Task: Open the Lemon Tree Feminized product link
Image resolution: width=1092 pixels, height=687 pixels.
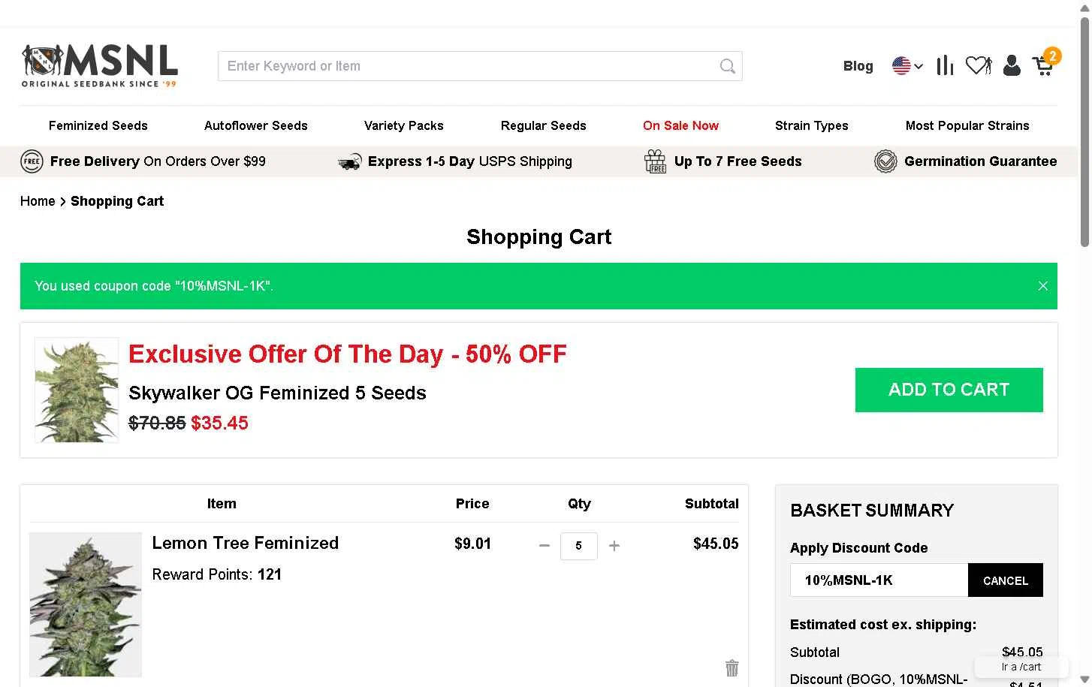Action: [x=245, y=543]
